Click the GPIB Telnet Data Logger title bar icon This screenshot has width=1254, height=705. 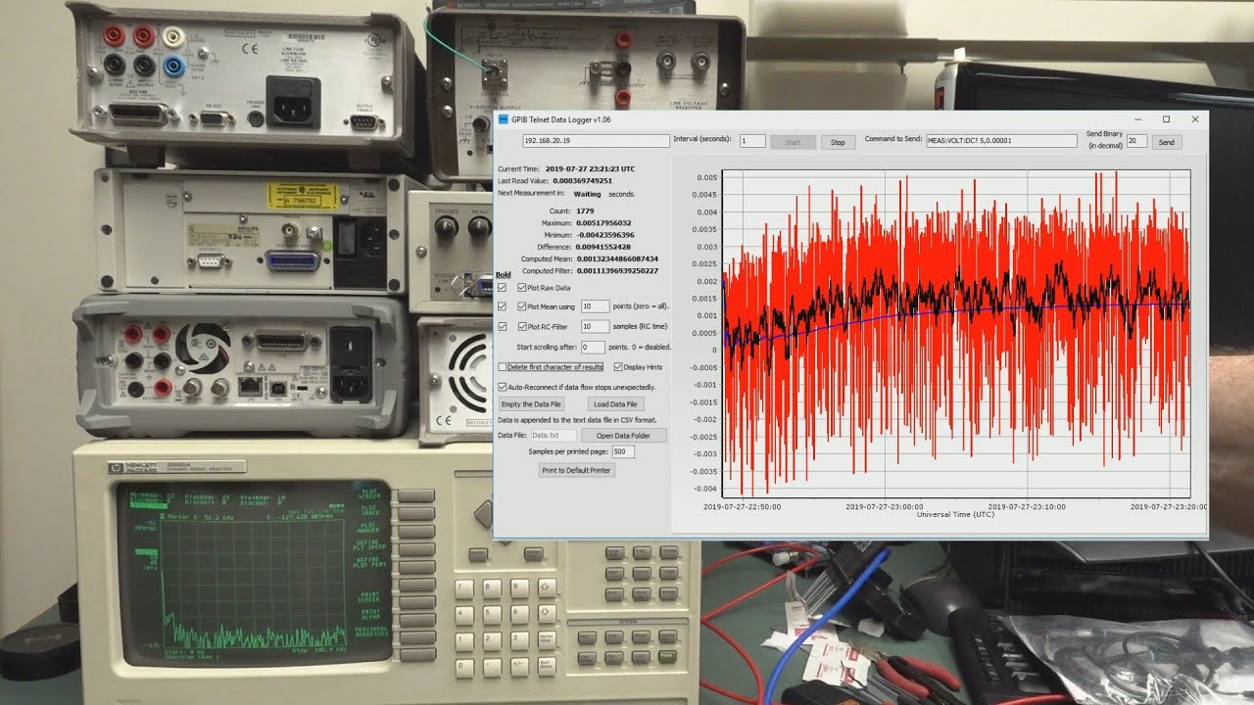(x=503, y=119)
